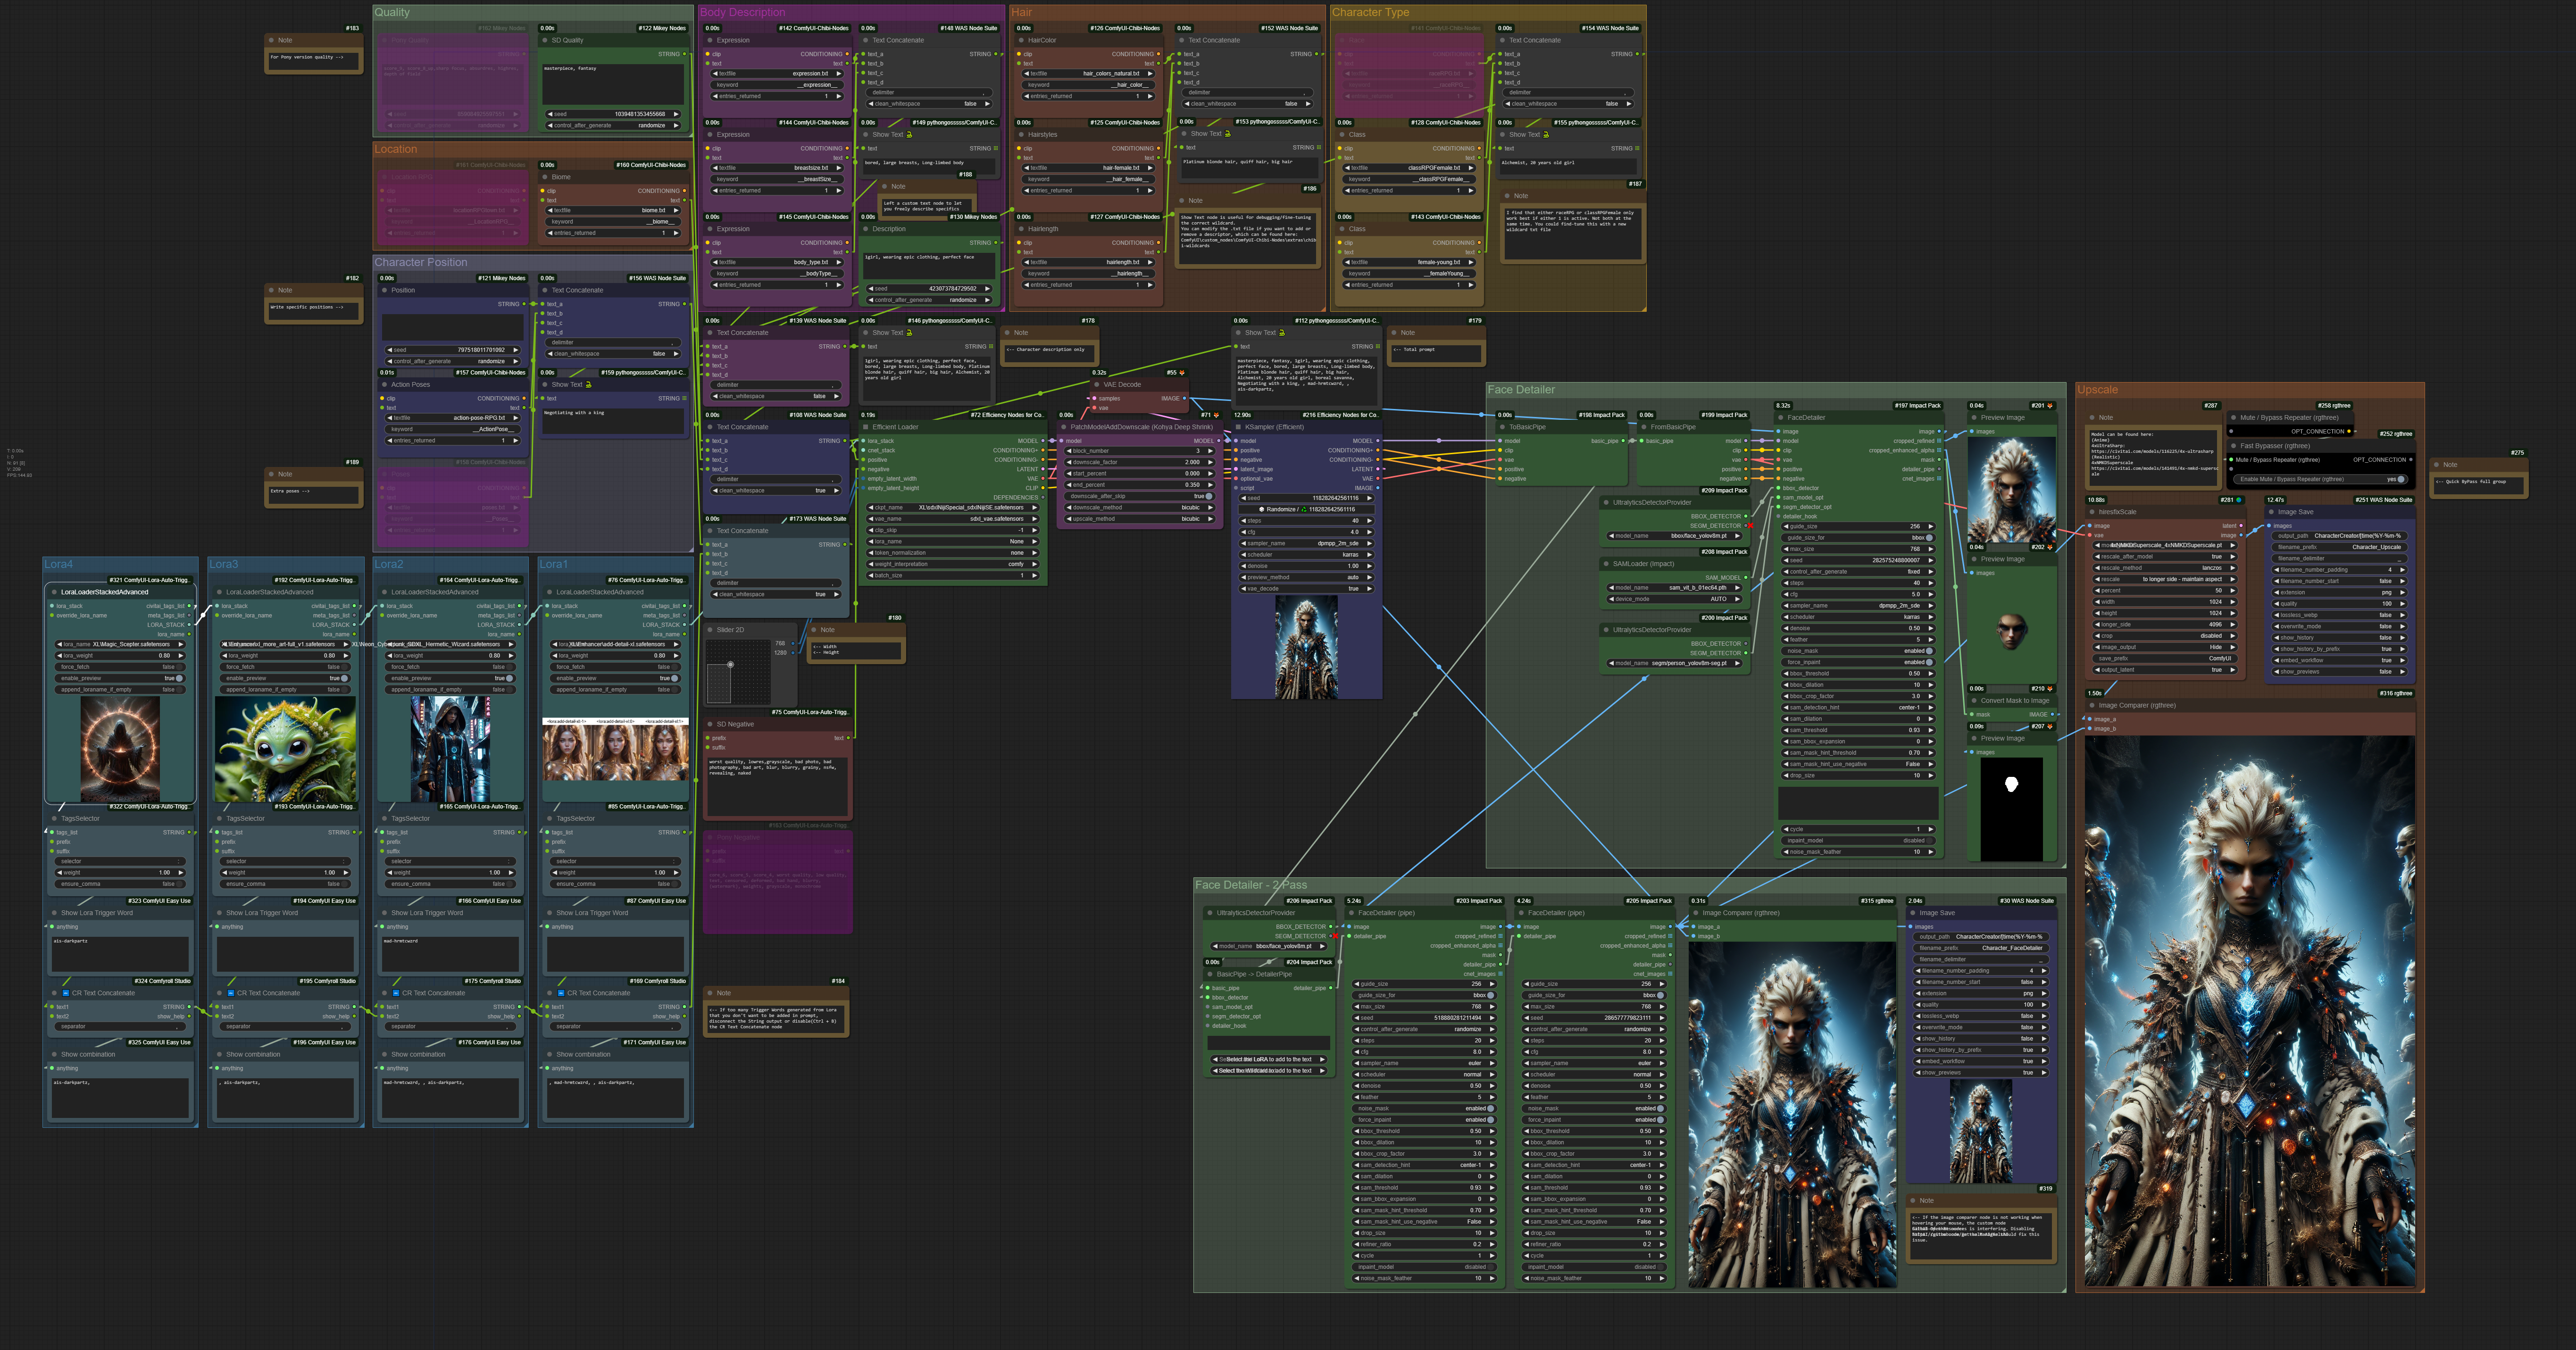Collapse the KSampler (Efficient) node via title square
Viewport: 2576px width, 1350px height.
(x=1238, y=427)
